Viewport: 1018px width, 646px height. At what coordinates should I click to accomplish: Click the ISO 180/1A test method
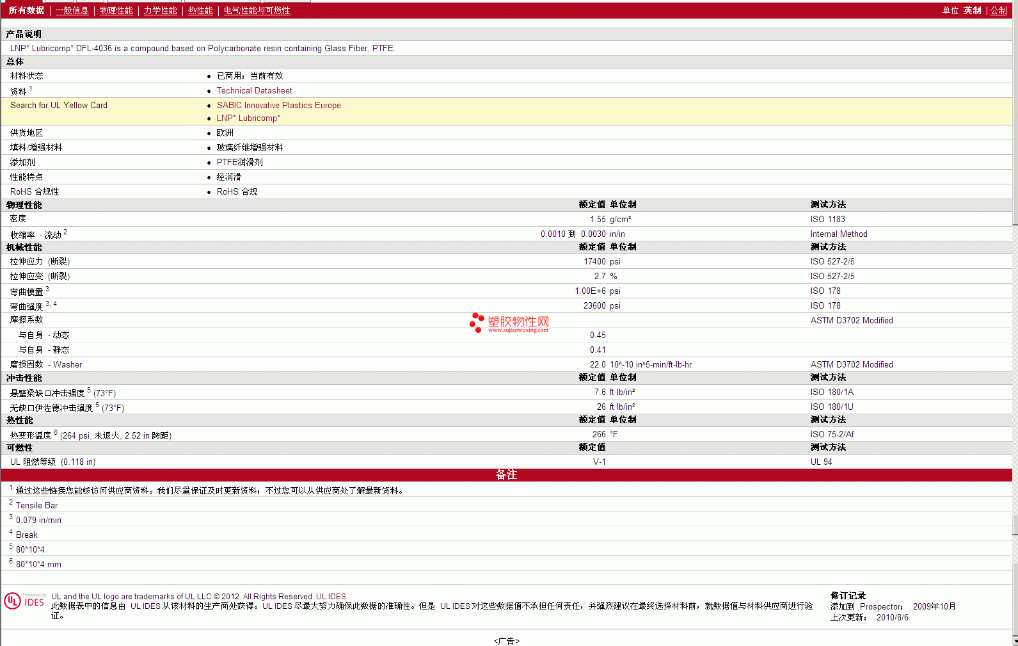[x=832, y=392]
